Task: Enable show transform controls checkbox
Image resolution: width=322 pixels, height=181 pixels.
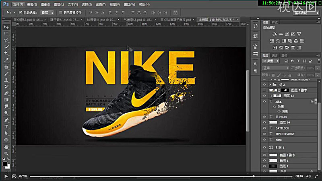Action: coord(60,12)
